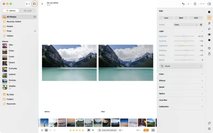Open the keywords tag icon at bottom right
Screen dimensions: 213x133
click(x=209, y=123)
